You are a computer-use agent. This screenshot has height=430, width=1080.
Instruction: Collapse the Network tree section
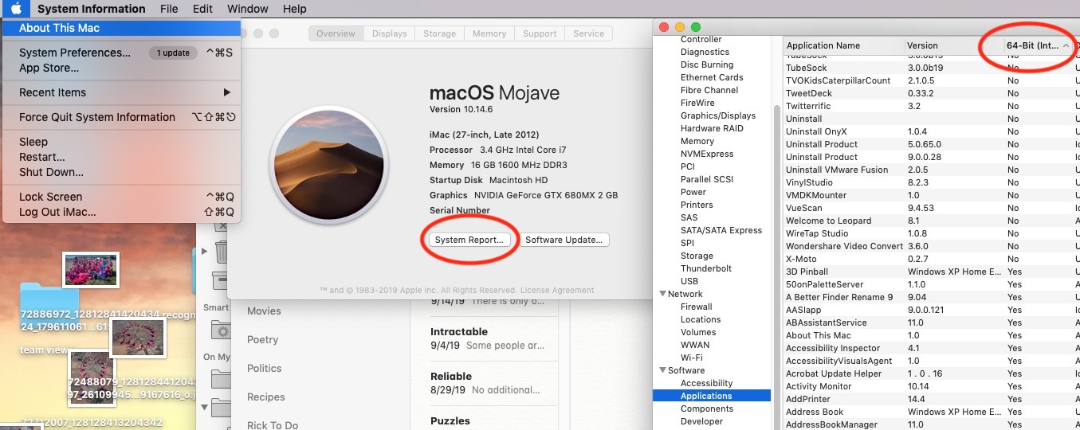pos(662,294)
